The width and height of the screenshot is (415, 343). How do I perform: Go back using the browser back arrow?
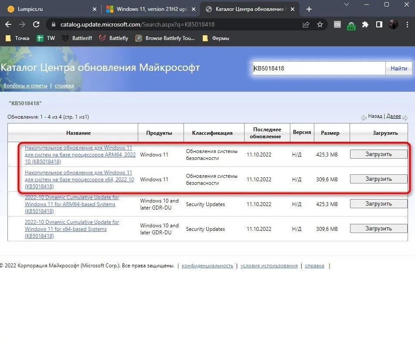coord(8,24)
